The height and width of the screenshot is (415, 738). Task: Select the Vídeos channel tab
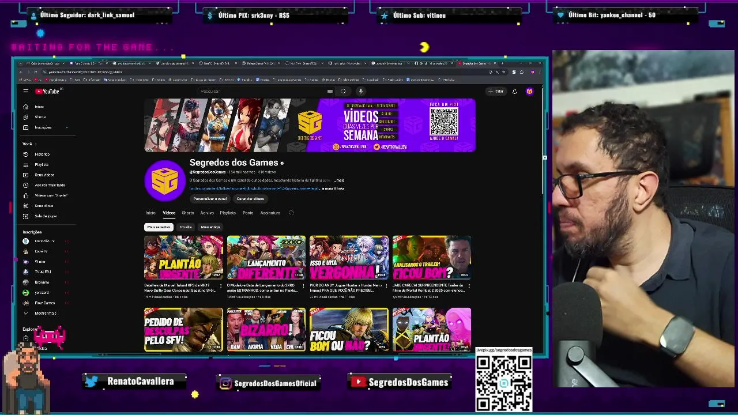click(x=169, y=213)
